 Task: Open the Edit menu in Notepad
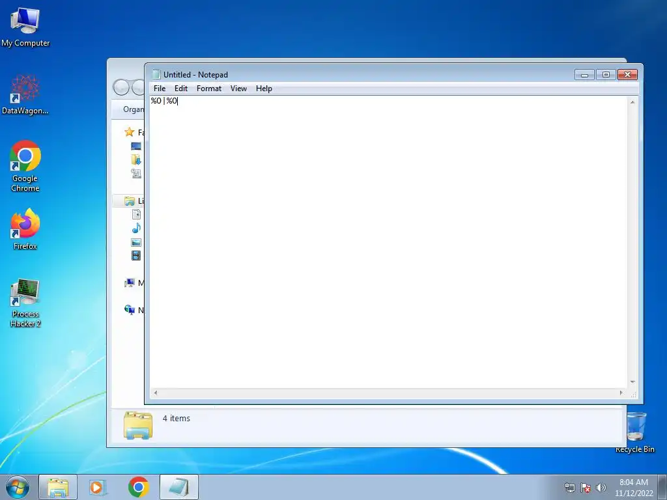pos(181,89)
